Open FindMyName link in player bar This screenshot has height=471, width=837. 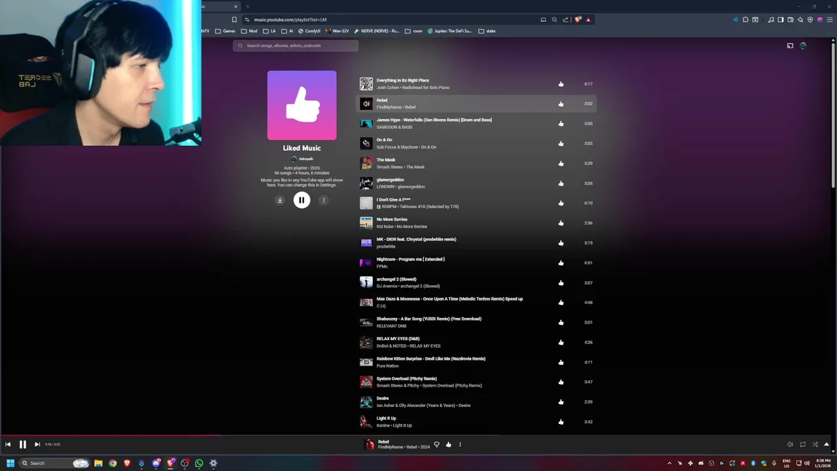tap(390, 447)
